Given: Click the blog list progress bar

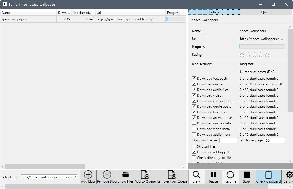Looking at the screenshot, I should click(x=176, y=19).
